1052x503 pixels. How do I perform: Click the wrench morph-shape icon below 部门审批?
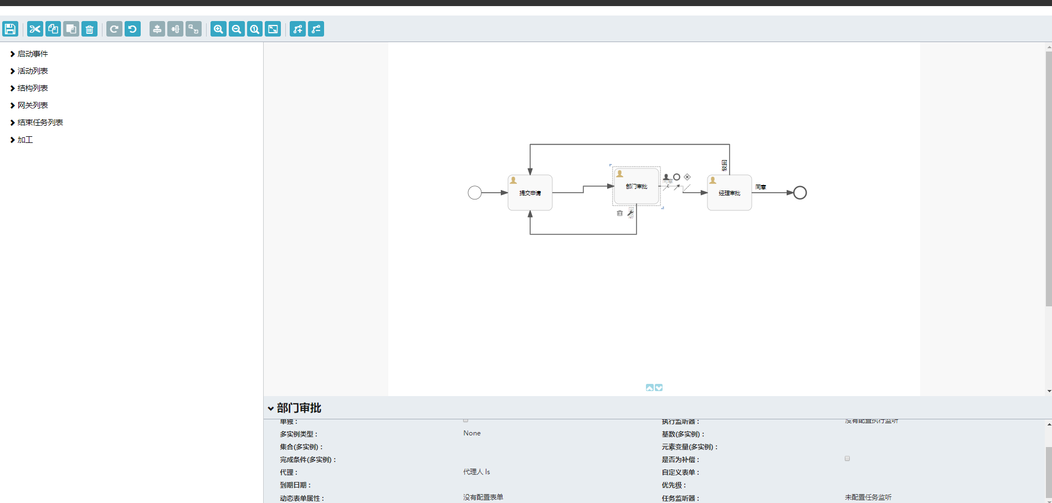point(630,213)
